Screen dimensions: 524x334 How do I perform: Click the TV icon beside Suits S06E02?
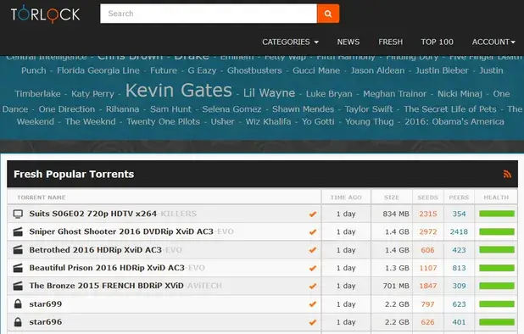pos(18,214)
